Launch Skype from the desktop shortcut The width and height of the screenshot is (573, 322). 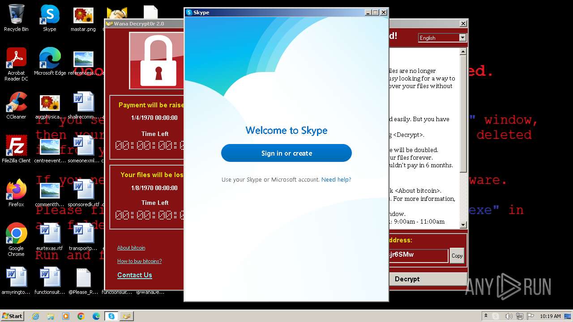(x=50, y=18)
